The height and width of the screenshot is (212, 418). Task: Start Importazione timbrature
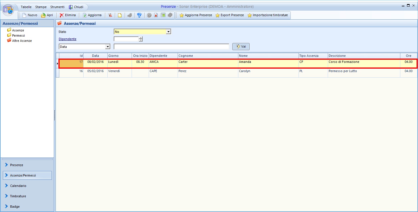pyautogui.click(x=268, y=15)
